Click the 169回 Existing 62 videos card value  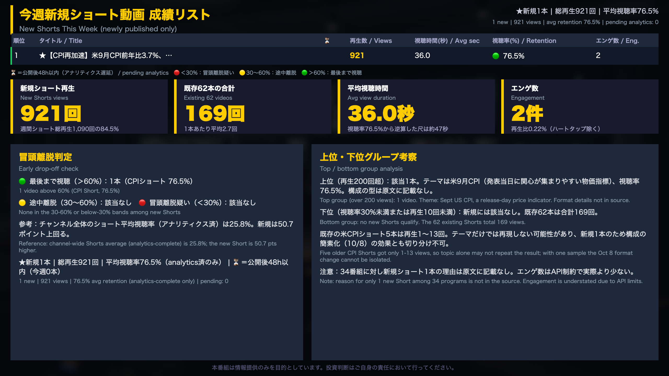pos(215,114)
